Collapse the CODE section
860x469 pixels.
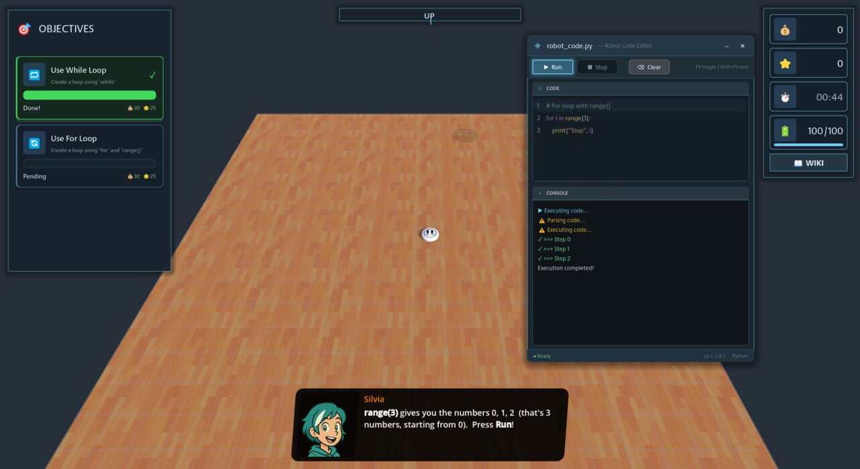click(x=540, y=88)
